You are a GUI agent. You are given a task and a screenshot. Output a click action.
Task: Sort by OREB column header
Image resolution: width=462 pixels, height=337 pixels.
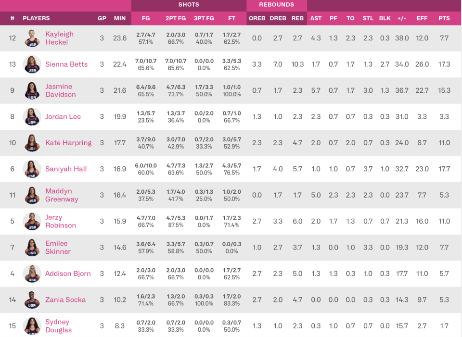click(x=257, y=18)
